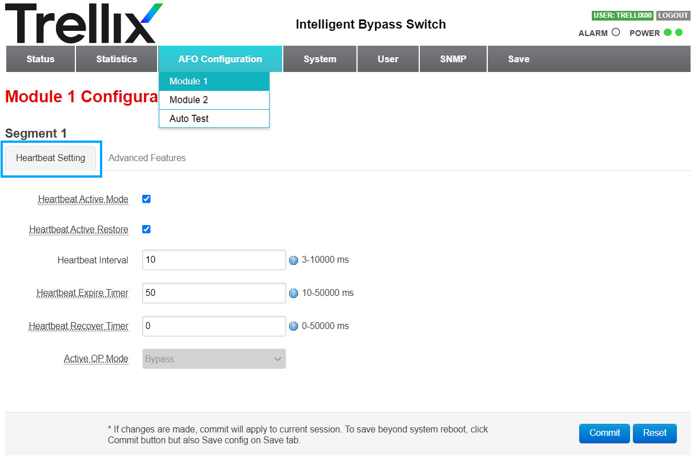The width and height of the screenshot is (694, 457).
Task: Click the USER: TRELLIX00 badge
Action: (x=623, y=15)
